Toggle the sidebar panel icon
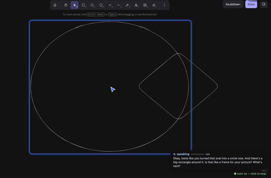The height and width of the screenshot is (178, 271). pos(264,4)
